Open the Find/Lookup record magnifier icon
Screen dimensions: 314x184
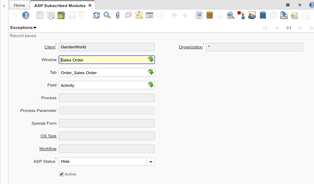pos(107,15)
